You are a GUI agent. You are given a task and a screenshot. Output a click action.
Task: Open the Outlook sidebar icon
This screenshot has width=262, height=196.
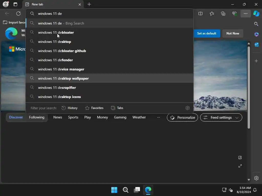pyautogui.click(x=256, y=45)
